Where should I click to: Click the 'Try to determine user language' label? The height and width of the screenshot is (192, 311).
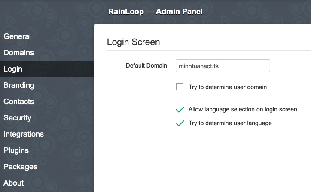point(230,123)
